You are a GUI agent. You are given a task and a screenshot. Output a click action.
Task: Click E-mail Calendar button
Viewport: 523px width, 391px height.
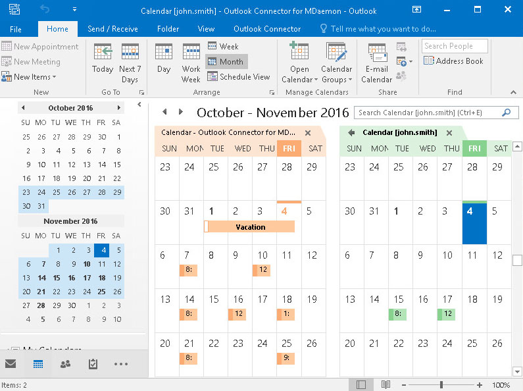(376, 63)
